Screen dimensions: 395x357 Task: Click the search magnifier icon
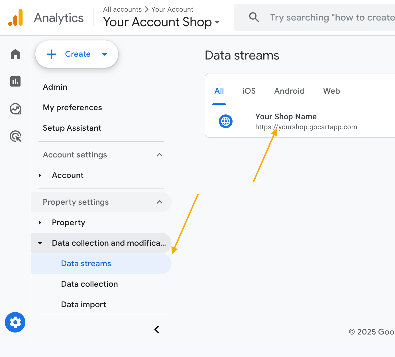[254, 17]
